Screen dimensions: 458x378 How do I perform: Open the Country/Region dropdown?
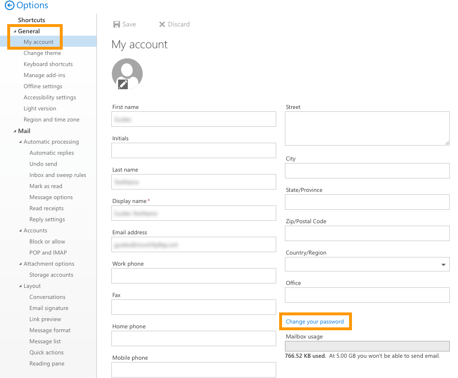click(x=443, y=264)
